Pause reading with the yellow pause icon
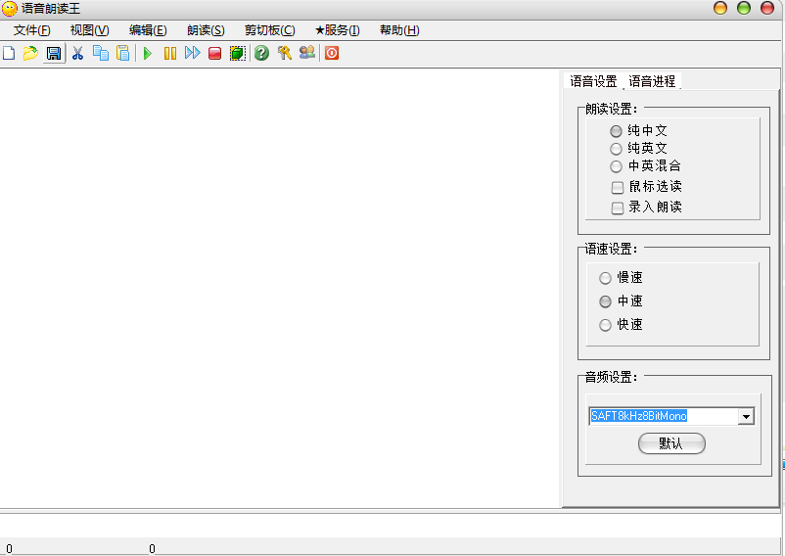Viewport: 785px width, 556px height. click(x=170, y=53)
